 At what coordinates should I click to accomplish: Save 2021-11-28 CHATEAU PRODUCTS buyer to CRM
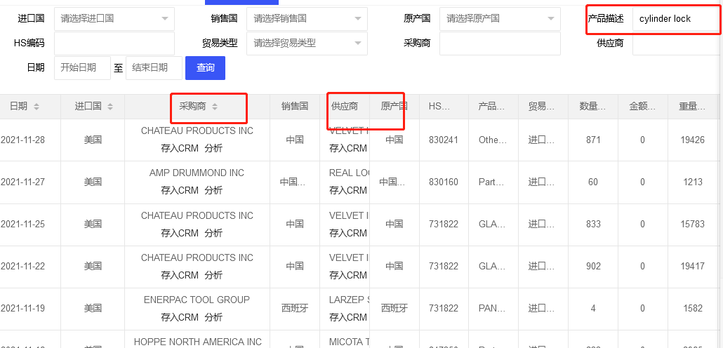pyautogui.click(x=180, y=149)
